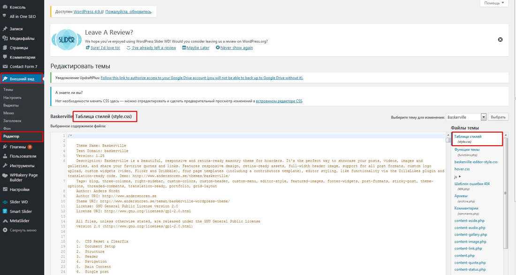The height and width of the screenshot is (275, 516).
Task: Open the theme selection dropdown showing Baskerville
Action: pos(466,117)
